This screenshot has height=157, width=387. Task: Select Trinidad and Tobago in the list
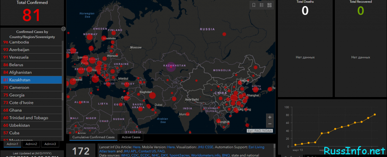pyautogui.click(x=31, y=118)
